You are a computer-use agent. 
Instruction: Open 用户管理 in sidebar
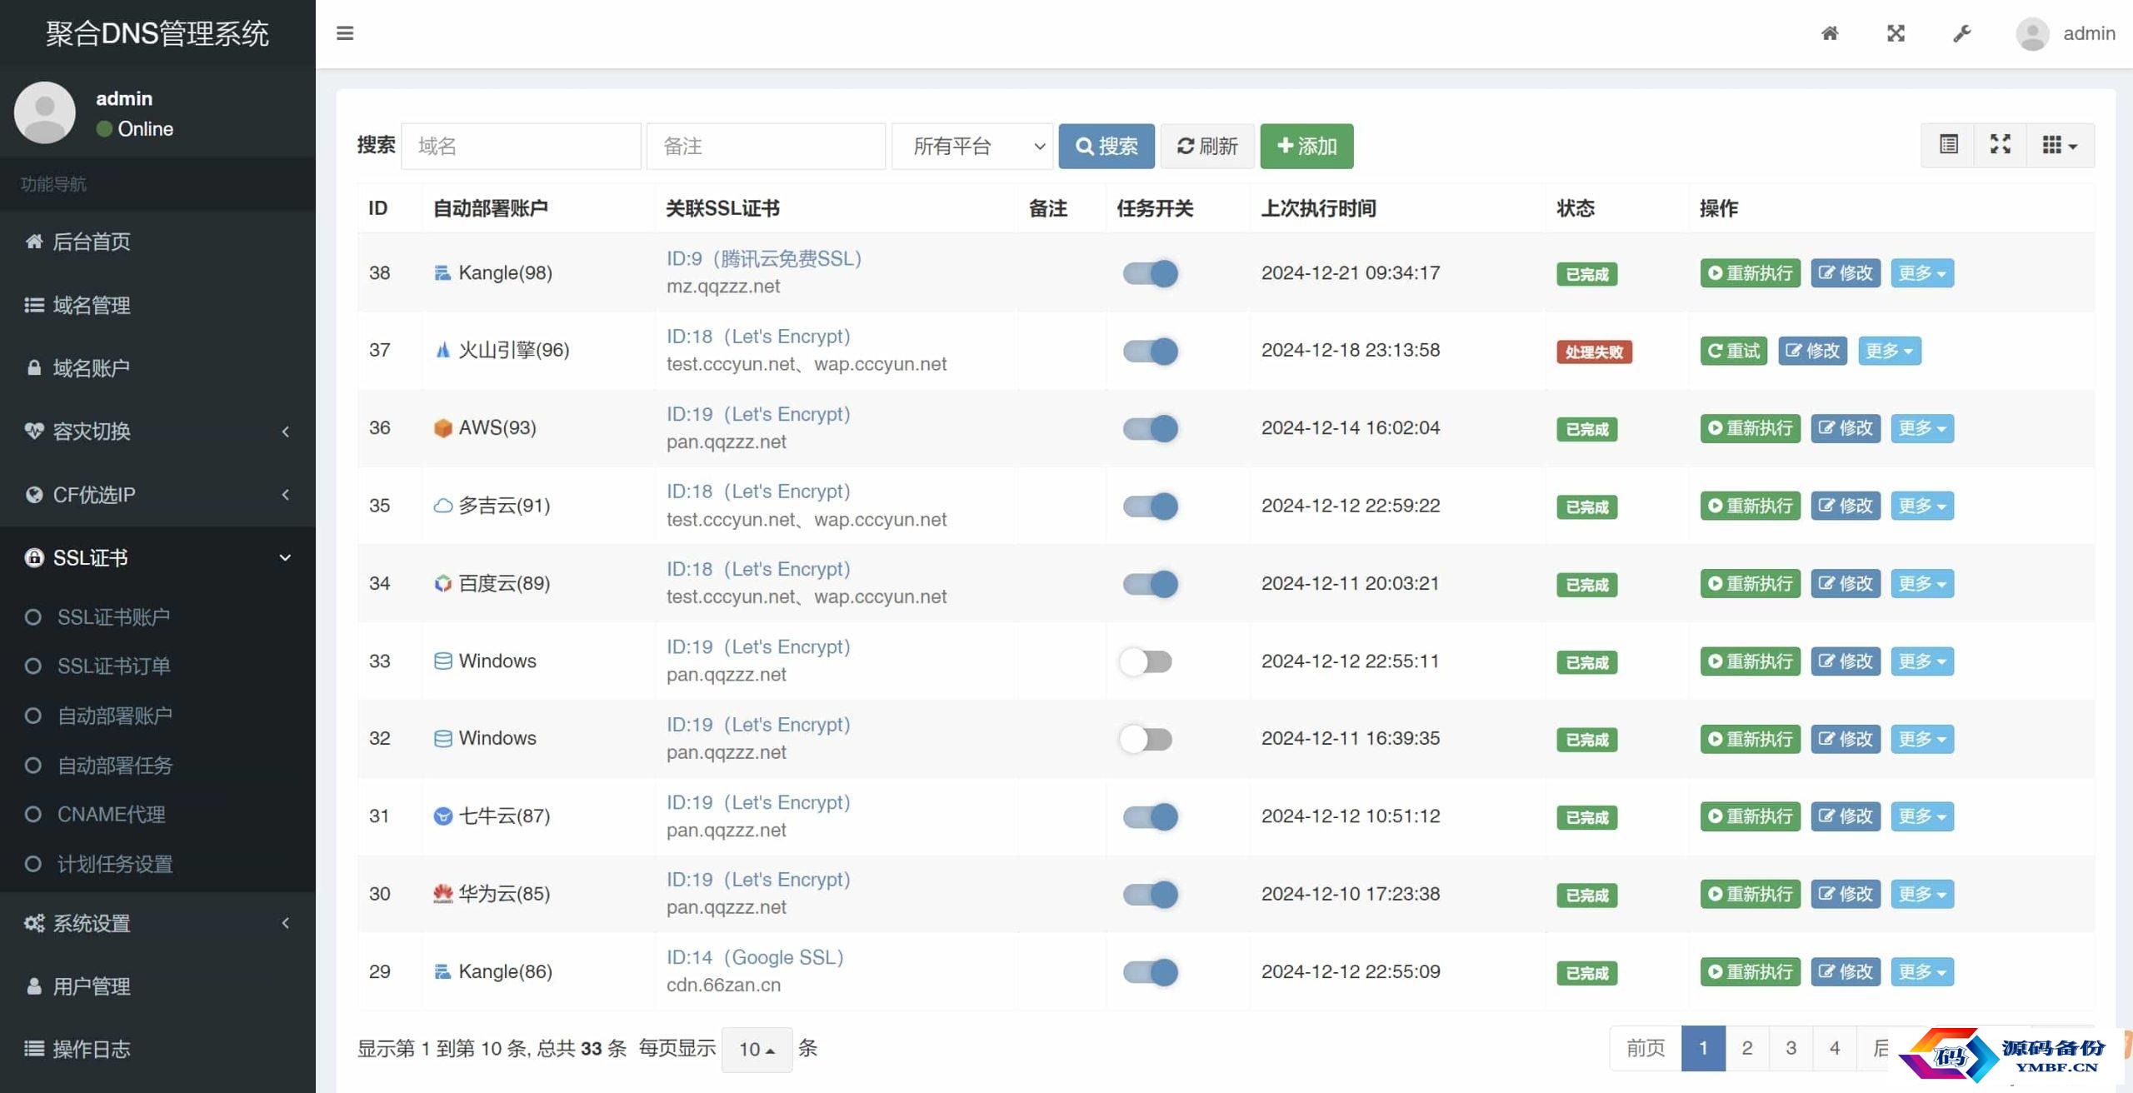tap(157, 986)
